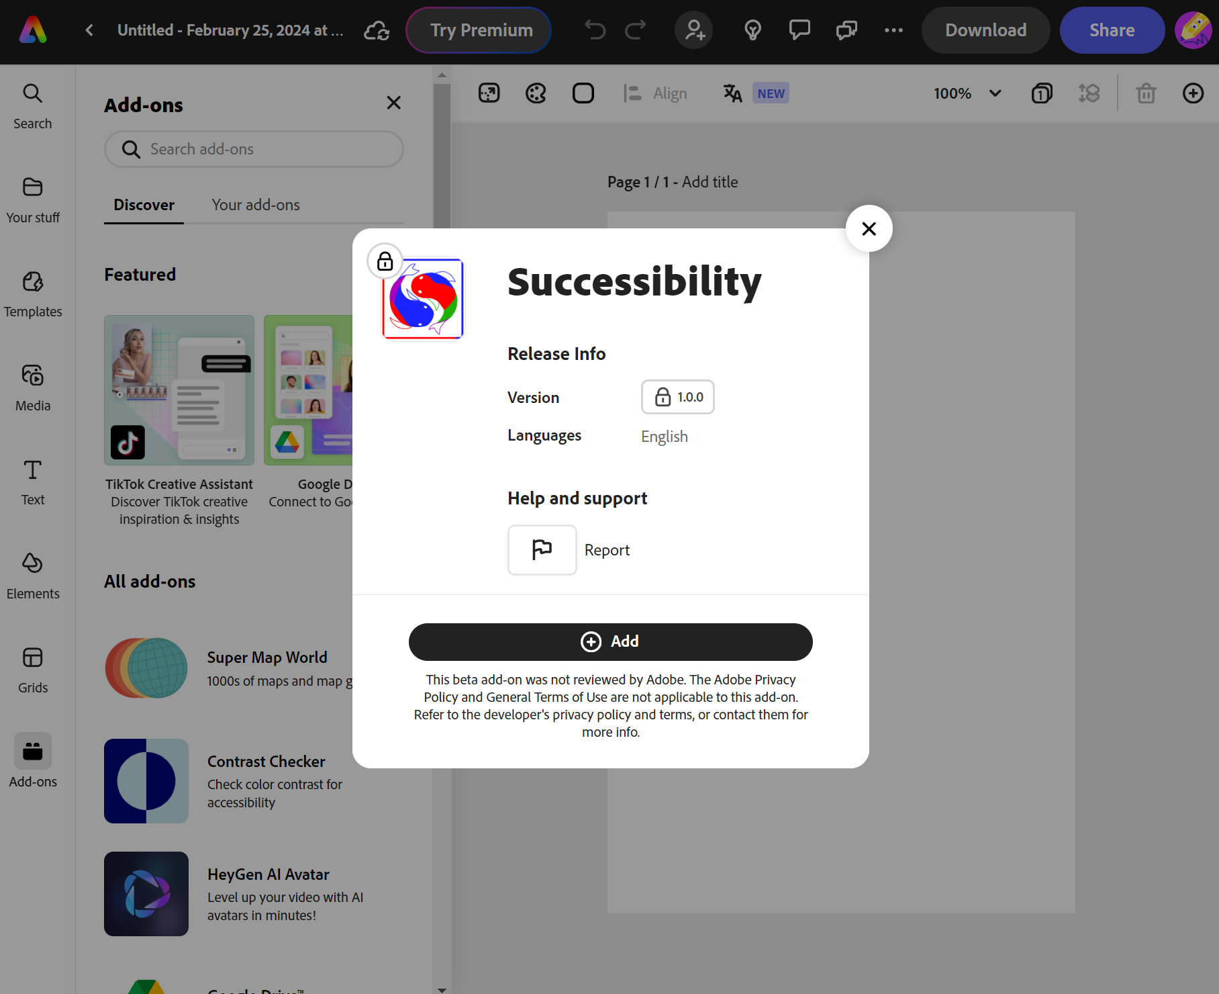Add the Successibility add-on

click(611, 642)
